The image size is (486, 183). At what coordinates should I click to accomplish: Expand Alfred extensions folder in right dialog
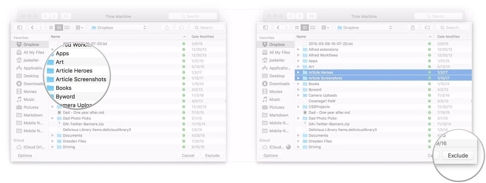point(298,49)
